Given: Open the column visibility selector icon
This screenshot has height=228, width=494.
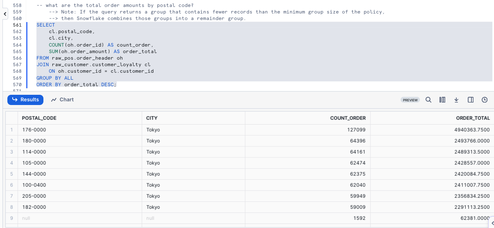Looking at the screenshot, I should point(442,100).
